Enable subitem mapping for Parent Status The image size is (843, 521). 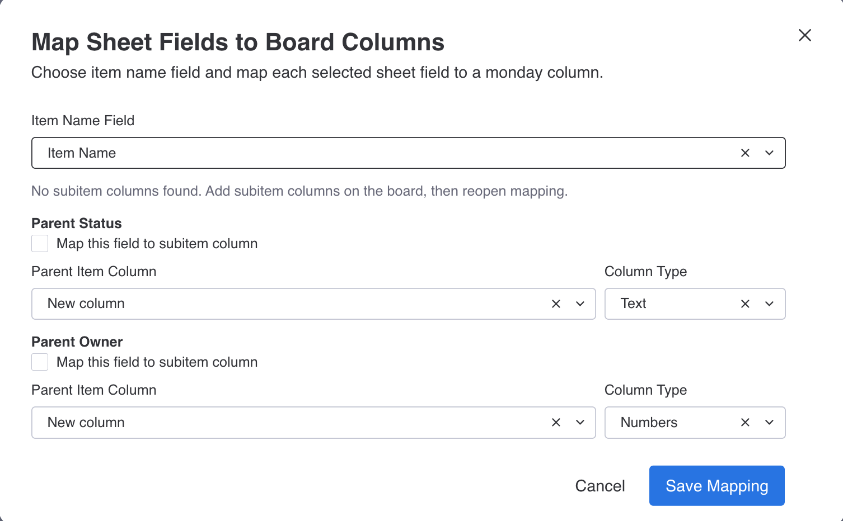(40, 244)
